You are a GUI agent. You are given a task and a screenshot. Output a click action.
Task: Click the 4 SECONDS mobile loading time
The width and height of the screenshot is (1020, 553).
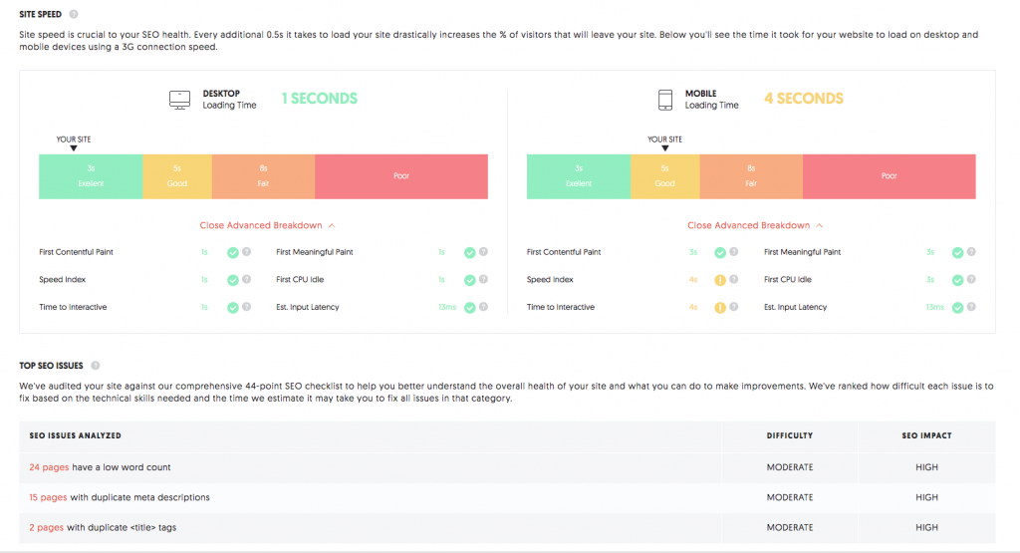click(x=804, y=99)
